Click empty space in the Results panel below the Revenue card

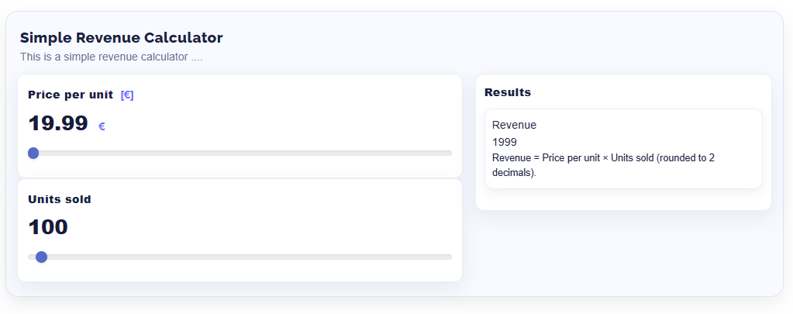click(x=623, y=199)
